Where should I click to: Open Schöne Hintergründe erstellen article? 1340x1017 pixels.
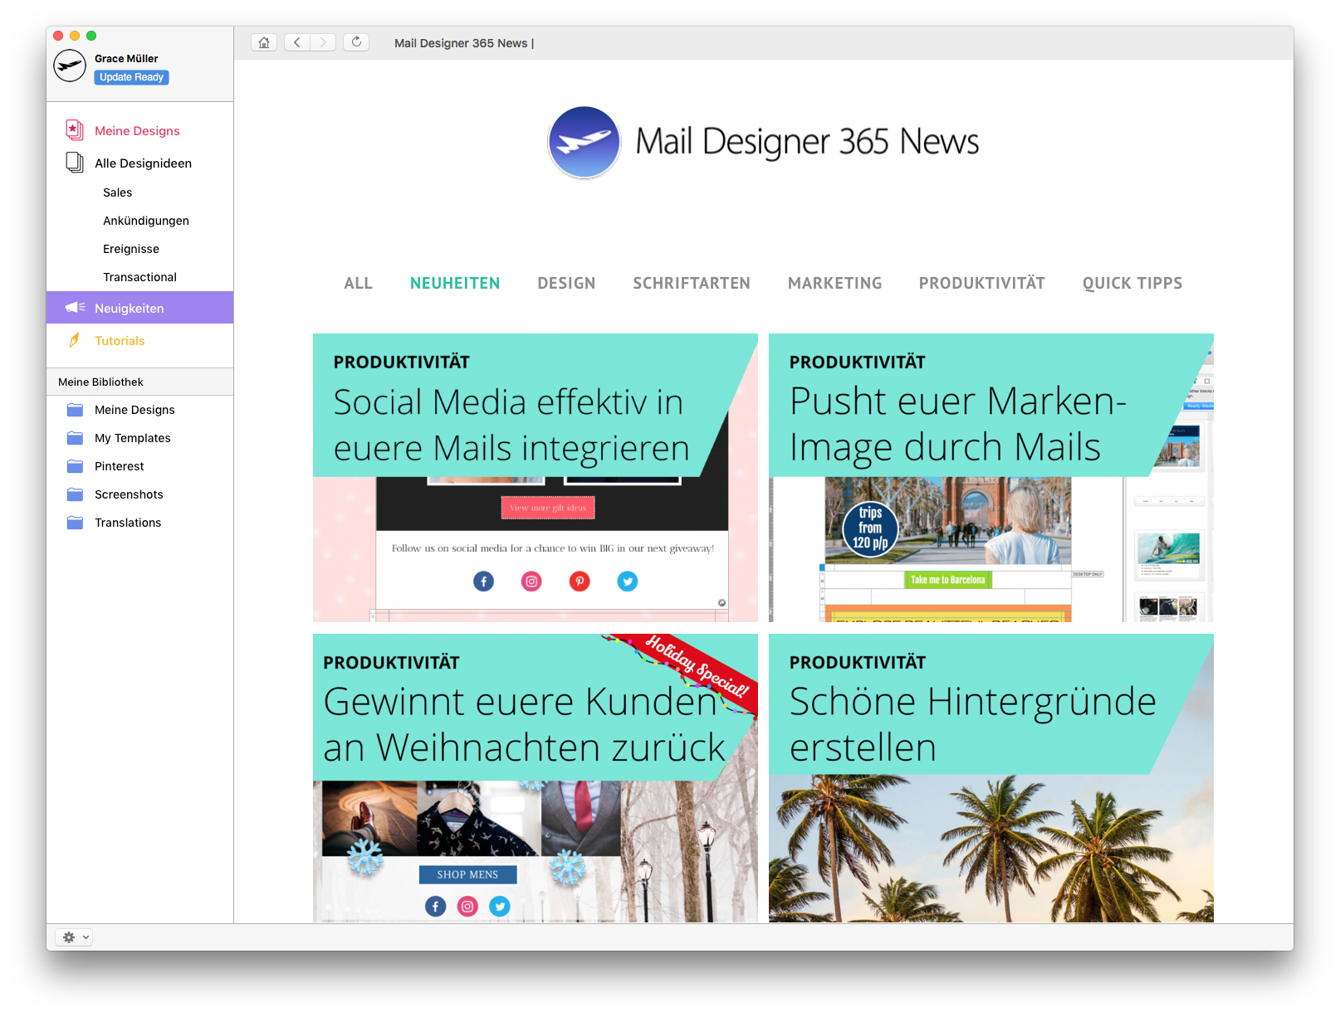coord(991,778)
